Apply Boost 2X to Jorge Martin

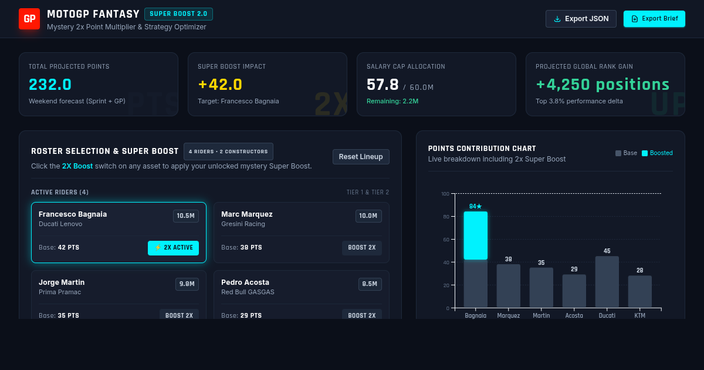(179, 315)
